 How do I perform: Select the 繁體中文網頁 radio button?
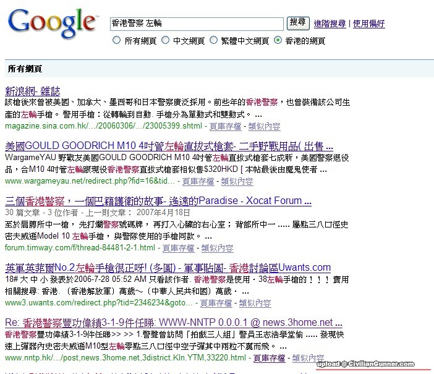(214, 41)
